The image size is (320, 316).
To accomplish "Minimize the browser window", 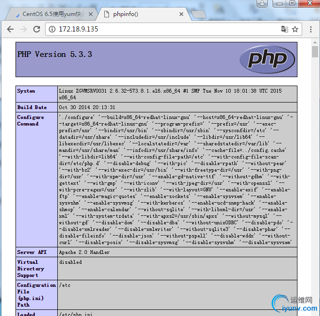I will tap(279, 3).
